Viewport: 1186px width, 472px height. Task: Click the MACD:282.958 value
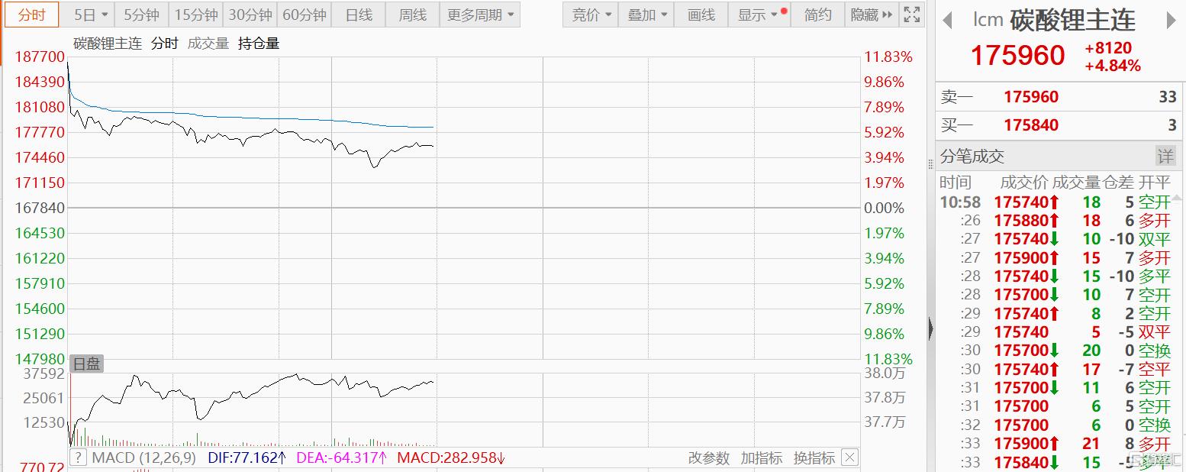pyautogui.click(x=451, y=458)
